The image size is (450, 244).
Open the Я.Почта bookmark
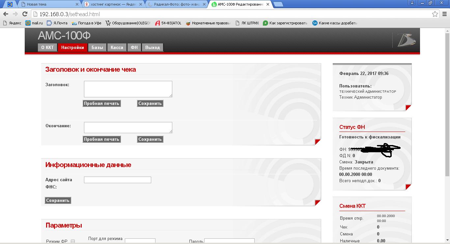point(57,23)
